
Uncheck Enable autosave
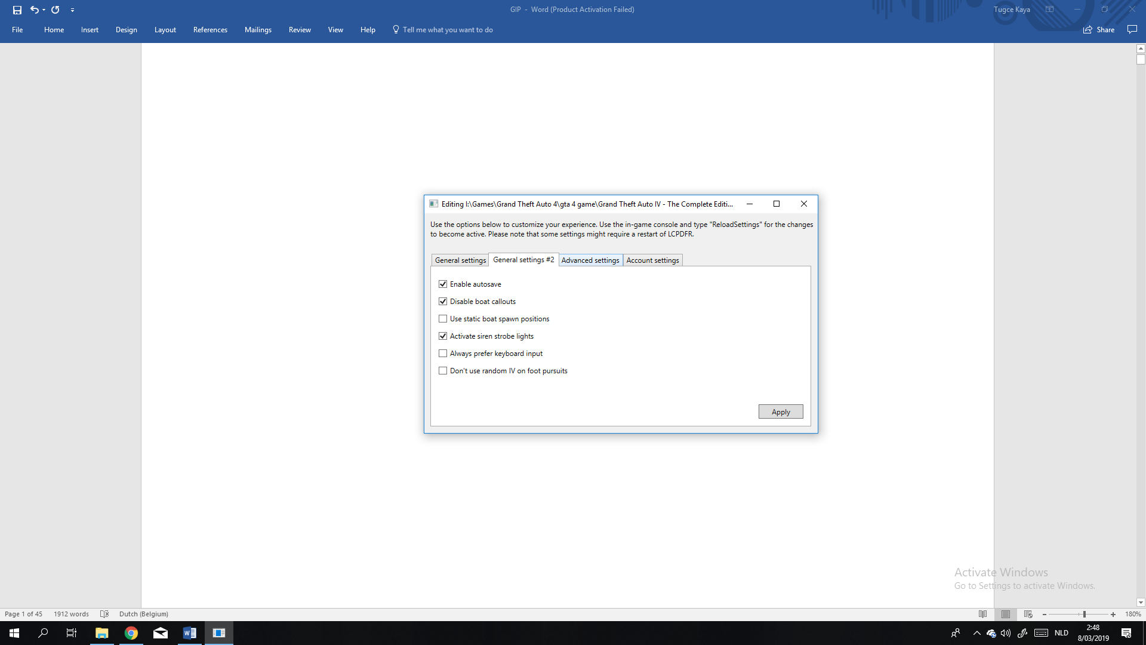pos(443,284)
